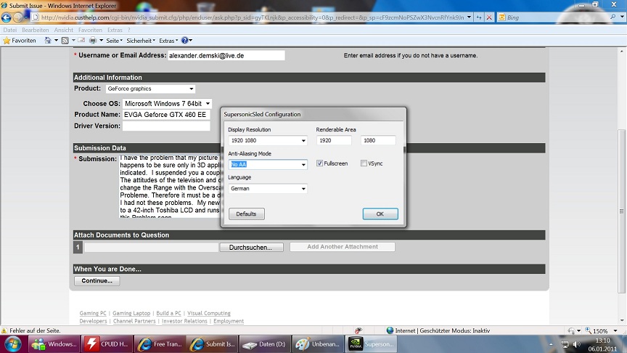Screen dimensions: 627x353
Task: Click the volume speaker tray icon
Action: click(x=576, y=344)
